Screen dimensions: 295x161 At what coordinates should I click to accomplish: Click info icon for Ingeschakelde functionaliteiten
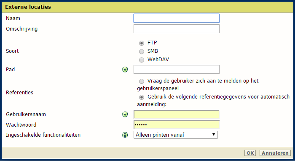click(x=125, y=135)
